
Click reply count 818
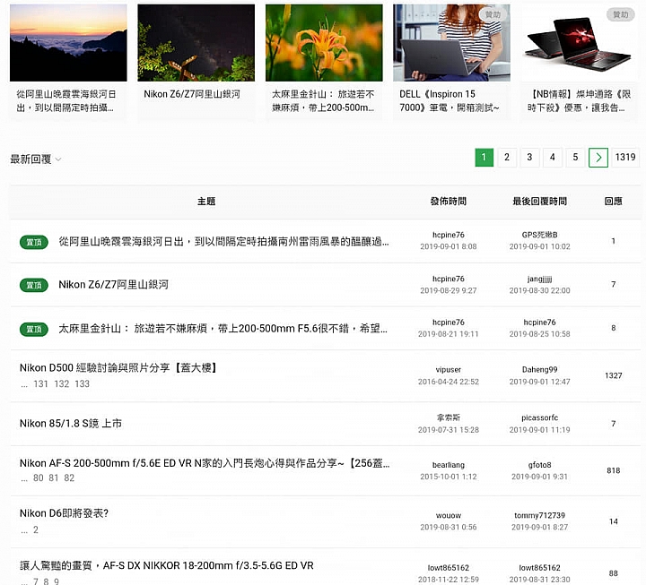point(614,470)
